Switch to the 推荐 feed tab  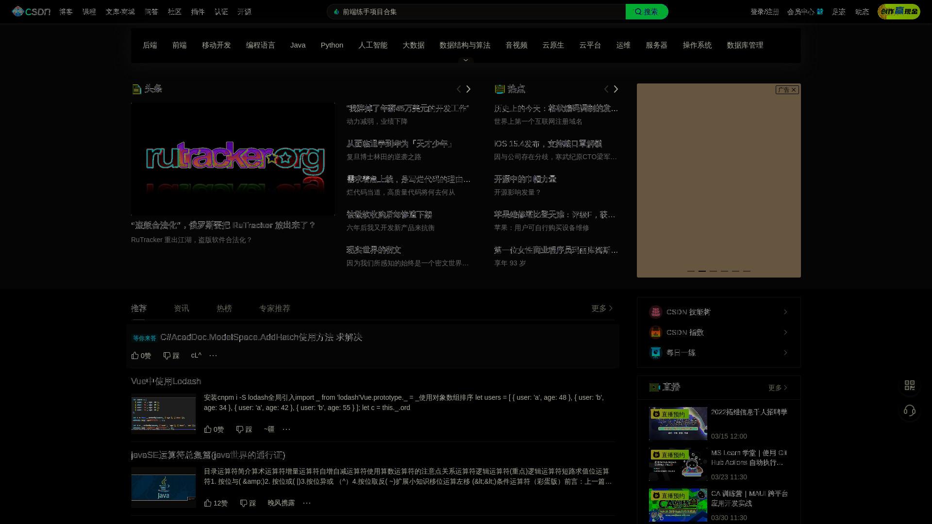[139, 309]
